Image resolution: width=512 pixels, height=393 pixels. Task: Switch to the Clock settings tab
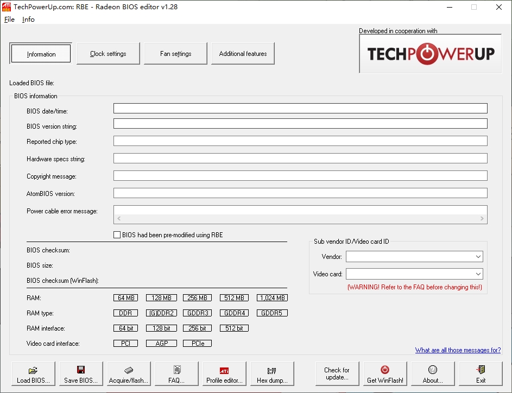click(x=108, y=53)
